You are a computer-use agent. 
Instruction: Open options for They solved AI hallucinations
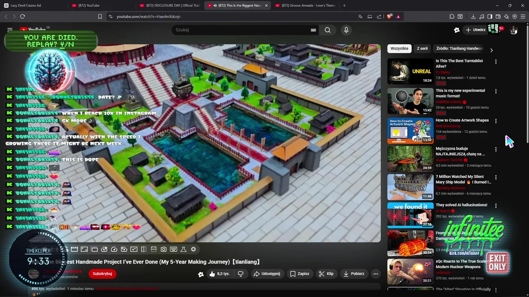(496, 205)
